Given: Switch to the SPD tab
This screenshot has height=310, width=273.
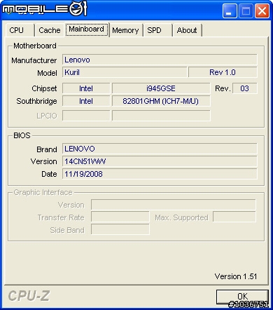Looking at the screenshot, I should click(157, 30).
